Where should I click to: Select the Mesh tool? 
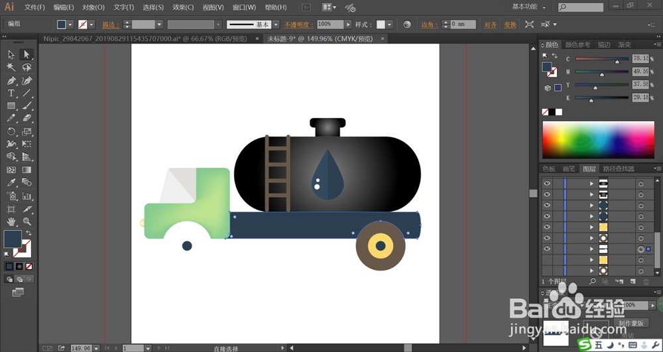[x=11, y=170]
